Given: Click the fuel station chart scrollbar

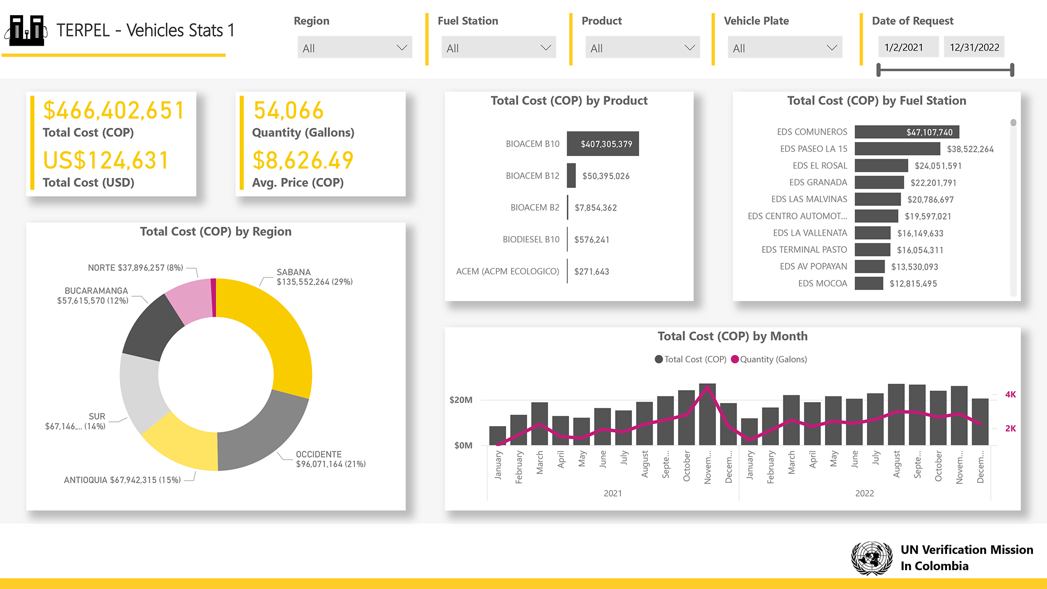Looking at the screenshot, I should pyautogui.click(x=1013, y=123).
